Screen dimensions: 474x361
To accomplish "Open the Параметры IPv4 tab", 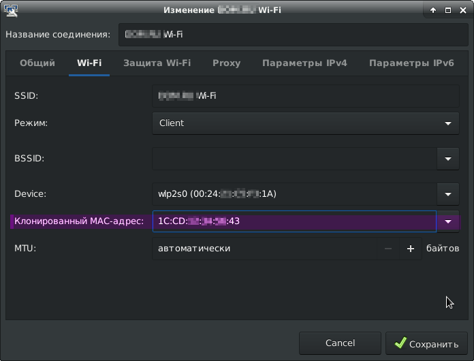I will click(304, 63).
